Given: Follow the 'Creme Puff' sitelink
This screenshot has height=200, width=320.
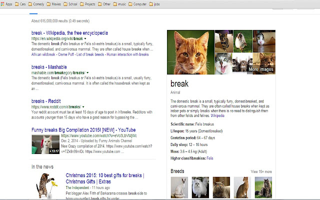Looking at the screenshot, I should click(65, 54).
